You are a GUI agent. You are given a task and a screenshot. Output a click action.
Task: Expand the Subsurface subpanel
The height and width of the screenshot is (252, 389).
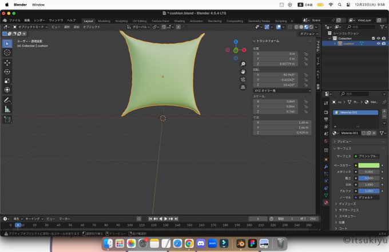coord(336,210)
